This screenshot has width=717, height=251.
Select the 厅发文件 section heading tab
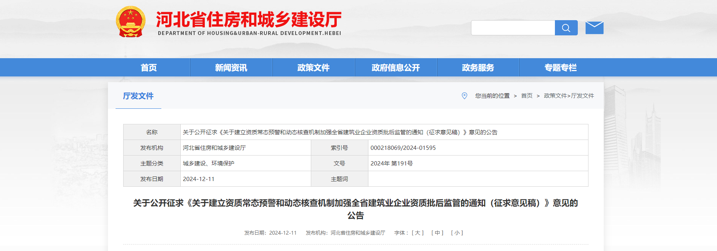tap(138, 96)
